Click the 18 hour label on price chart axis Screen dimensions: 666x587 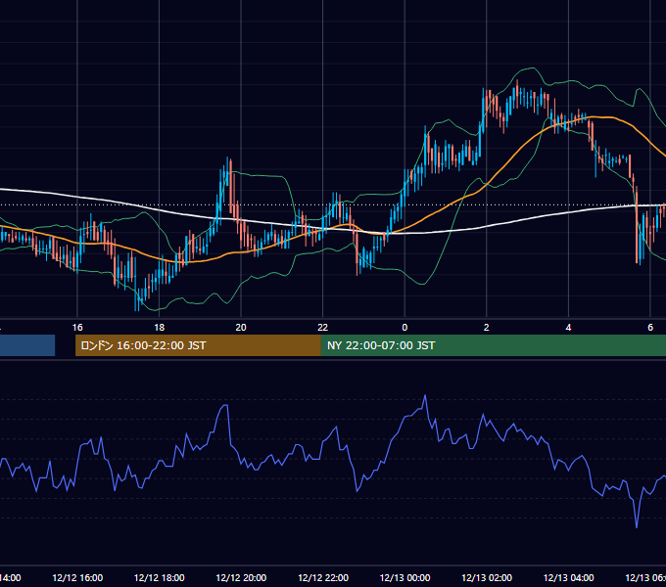click(x=159, y=328)
